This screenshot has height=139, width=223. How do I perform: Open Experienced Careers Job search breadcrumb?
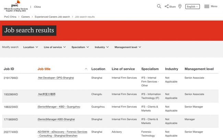[x=52, y=17]
